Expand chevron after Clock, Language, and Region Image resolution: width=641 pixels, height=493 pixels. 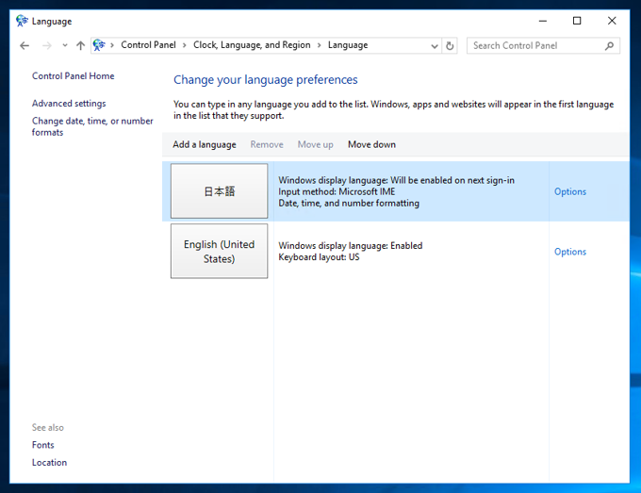[x=320, y=45]
